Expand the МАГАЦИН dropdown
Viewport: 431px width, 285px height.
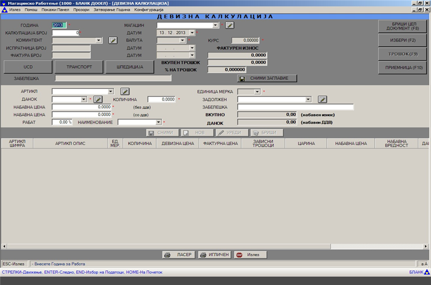point(215,25)
